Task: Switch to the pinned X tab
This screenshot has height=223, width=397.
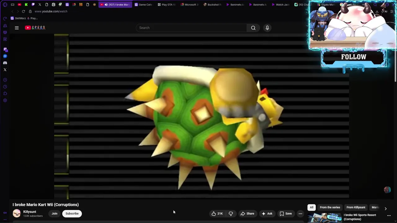Action: point(40,5)
